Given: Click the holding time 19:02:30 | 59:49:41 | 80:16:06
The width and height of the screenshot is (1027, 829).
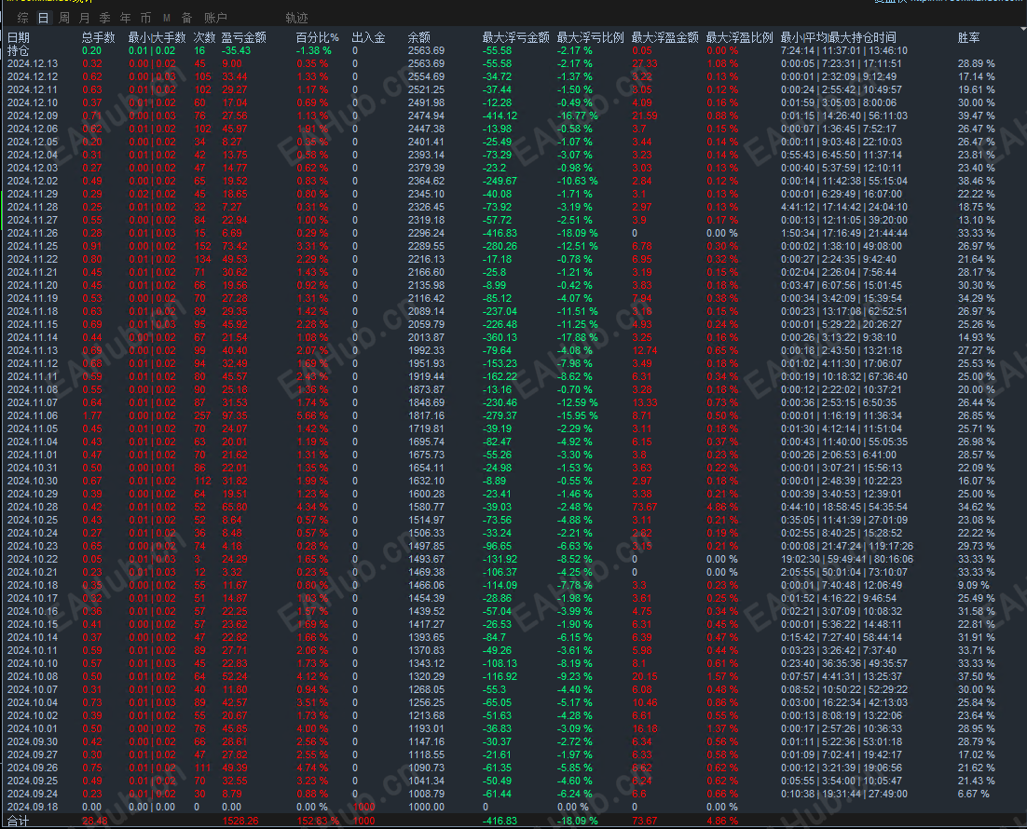Looking at the screenshot, I should 847,559.
